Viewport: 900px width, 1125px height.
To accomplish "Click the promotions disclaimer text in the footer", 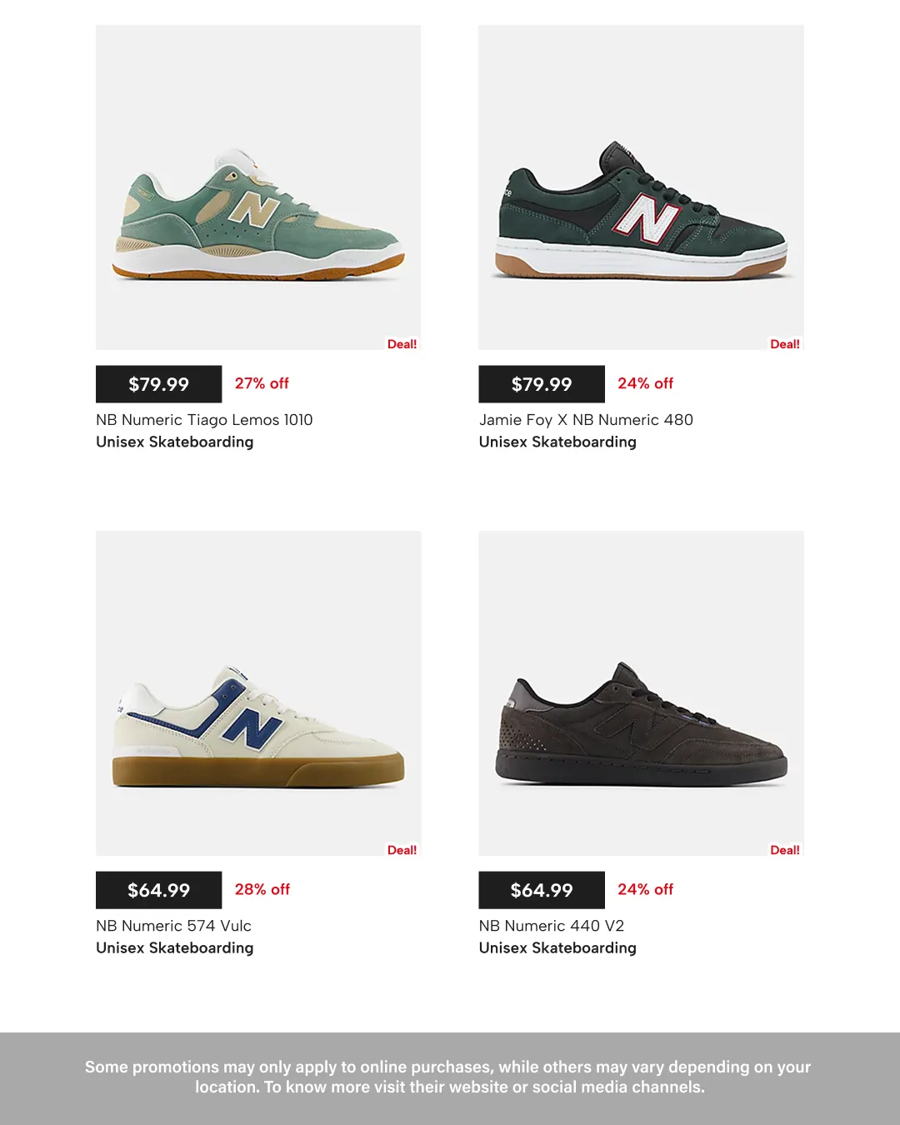I will pos(448,1077).
